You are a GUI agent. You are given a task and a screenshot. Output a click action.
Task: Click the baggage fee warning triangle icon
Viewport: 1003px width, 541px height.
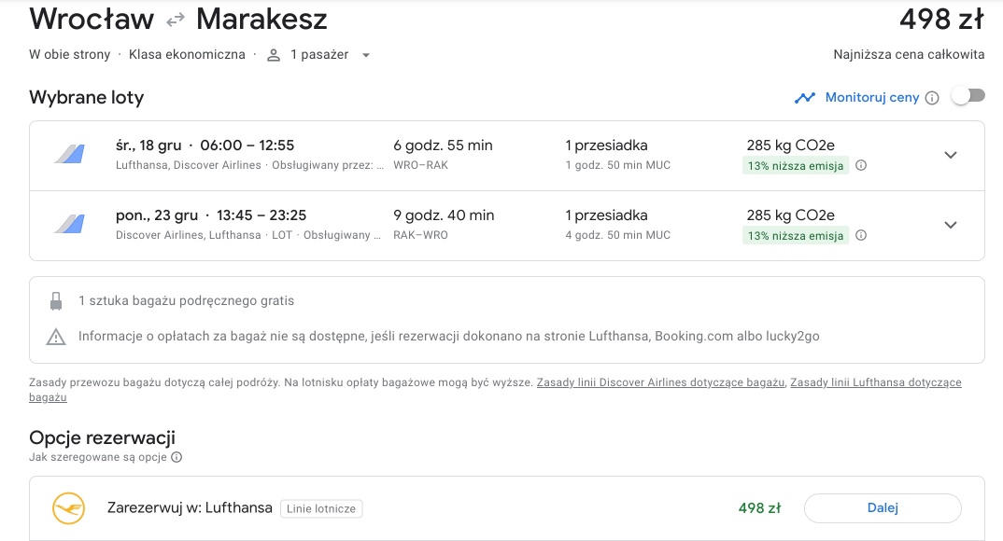56,337
